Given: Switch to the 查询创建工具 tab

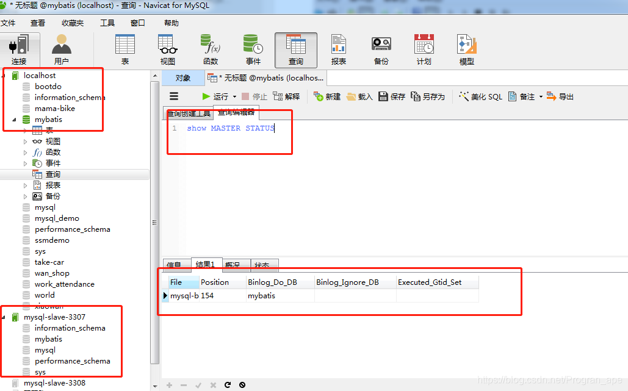Looking at the screenshot, I should [188, 113].
